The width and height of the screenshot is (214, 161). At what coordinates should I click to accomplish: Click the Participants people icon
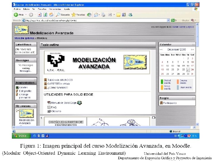[161, 103]
